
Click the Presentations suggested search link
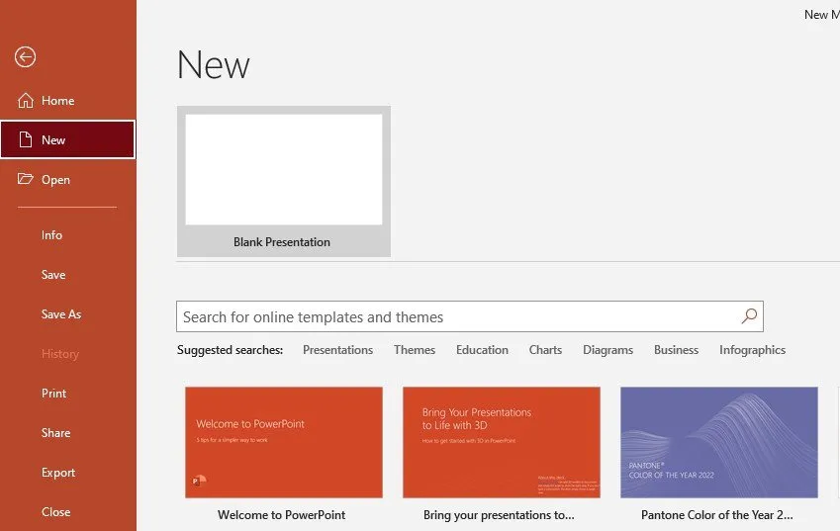[x=337, y=350]
